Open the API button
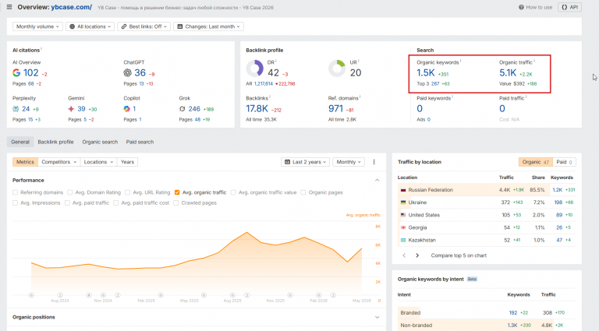This screenshot has width=599, height=331. click(569, 7)
